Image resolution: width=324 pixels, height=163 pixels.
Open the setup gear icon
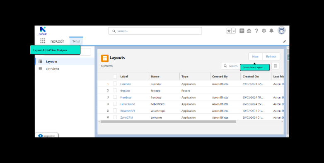264,31
